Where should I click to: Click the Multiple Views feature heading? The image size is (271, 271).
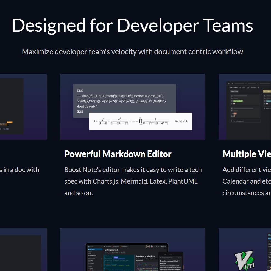click(x=247, y=154)
